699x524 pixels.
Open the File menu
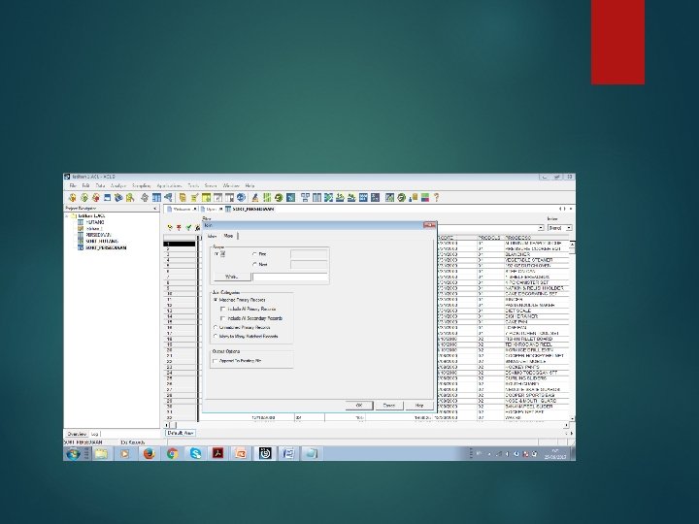(x=73, y=185)
